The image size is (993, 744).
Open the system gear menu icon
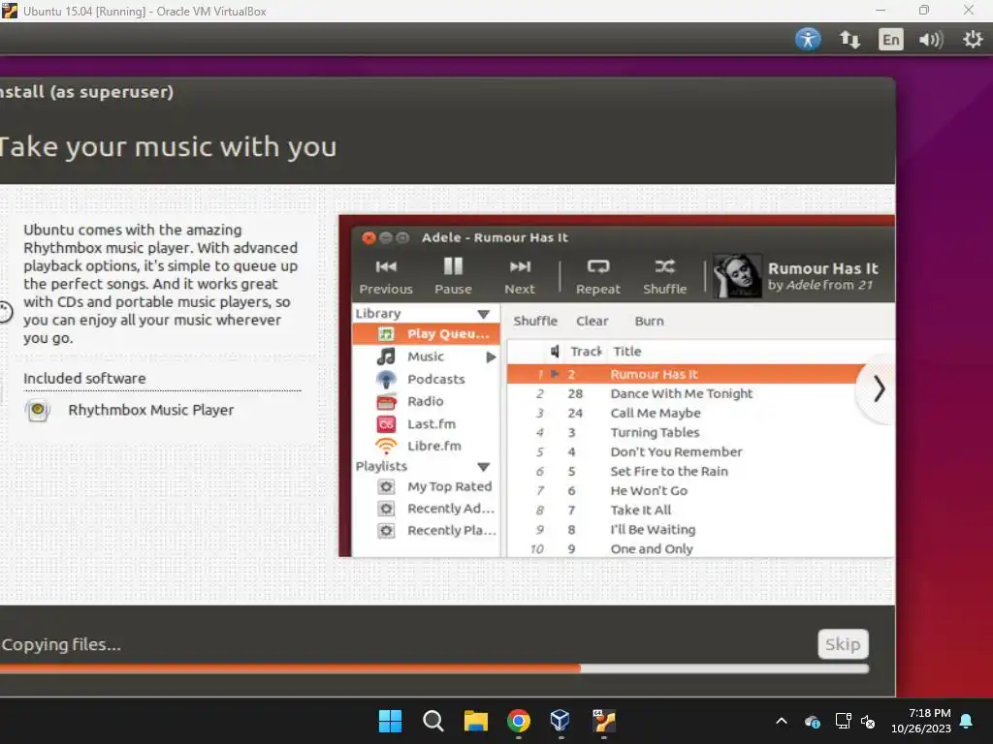point(973,40)
